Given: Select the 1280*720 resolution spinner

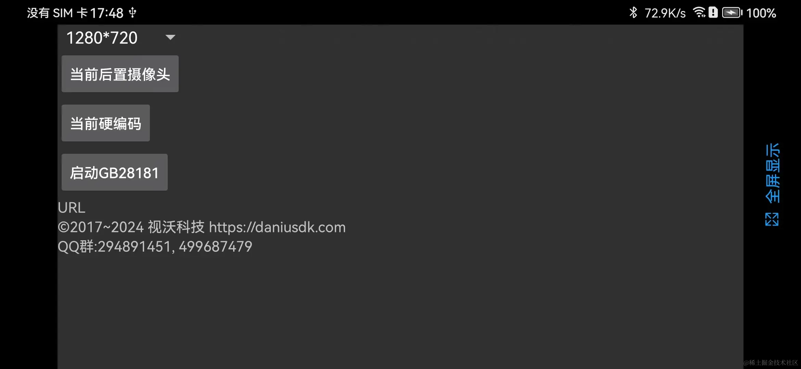Looking at the screenshot, I should pyautogui.click(x=120, y=38).
